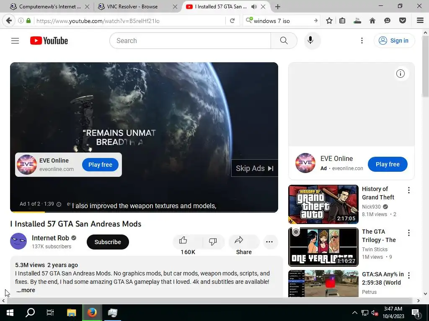429x321 pixels.
Task: Open Internet Rob channel name link
Action: tap(50, 238)
